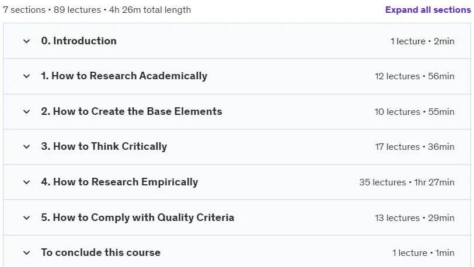The height and width of the screenshot is (267, 474).
Task: Select 4. How to Research Empirically heading
Action: (120, 182)
